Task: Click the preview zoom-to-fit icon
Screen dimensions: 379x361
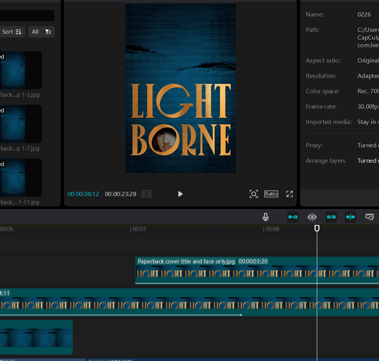Action: 254,194
